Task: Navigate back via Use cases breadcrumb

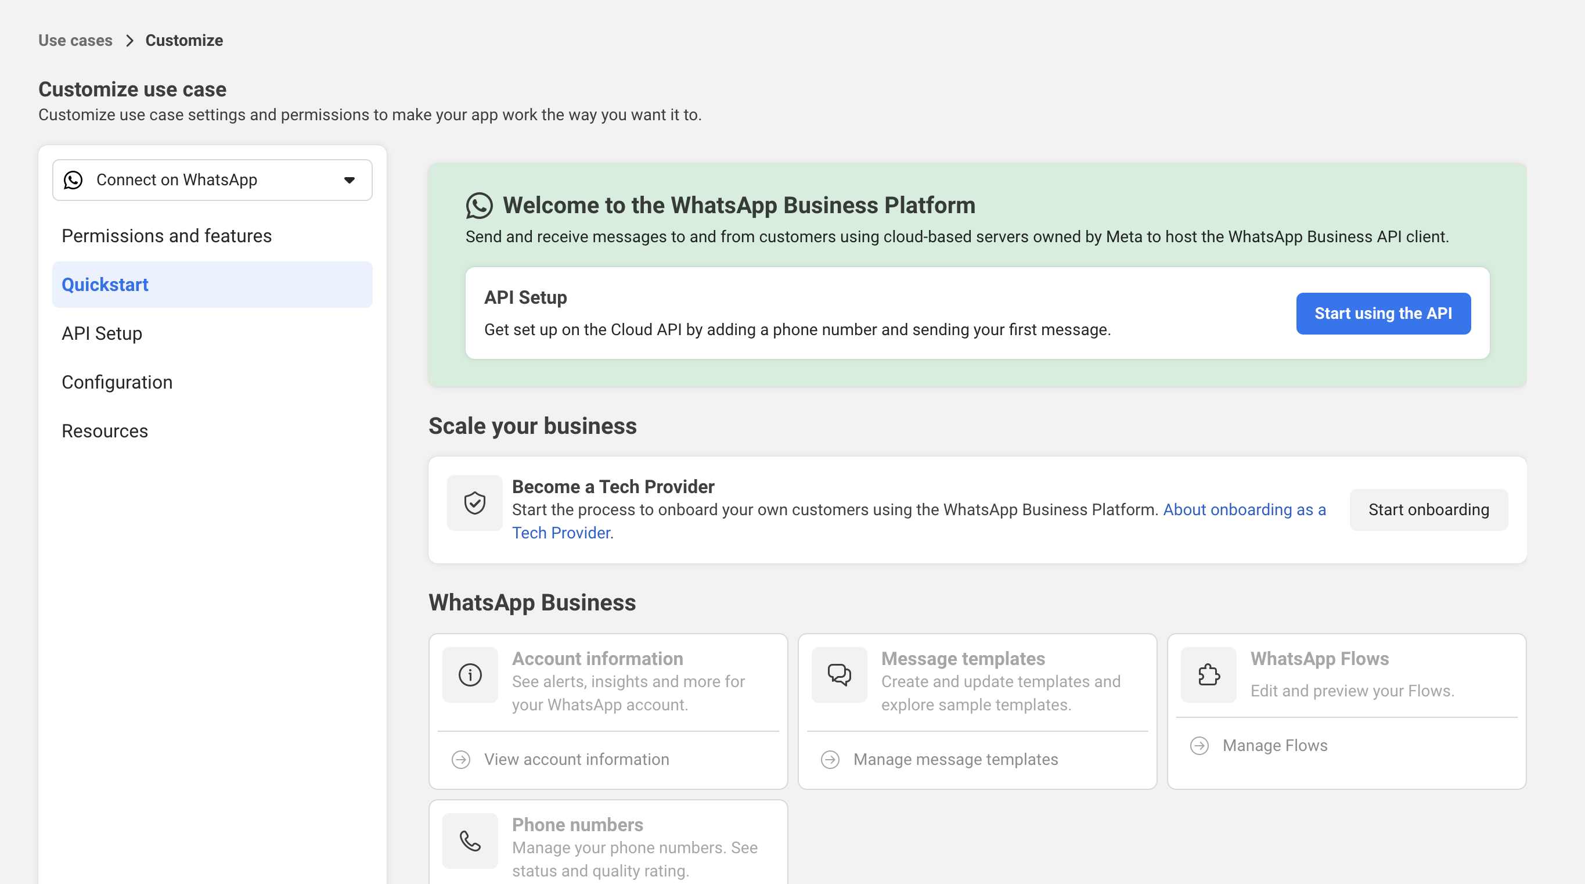Action: pyautogui.click(x=75, y=41)
